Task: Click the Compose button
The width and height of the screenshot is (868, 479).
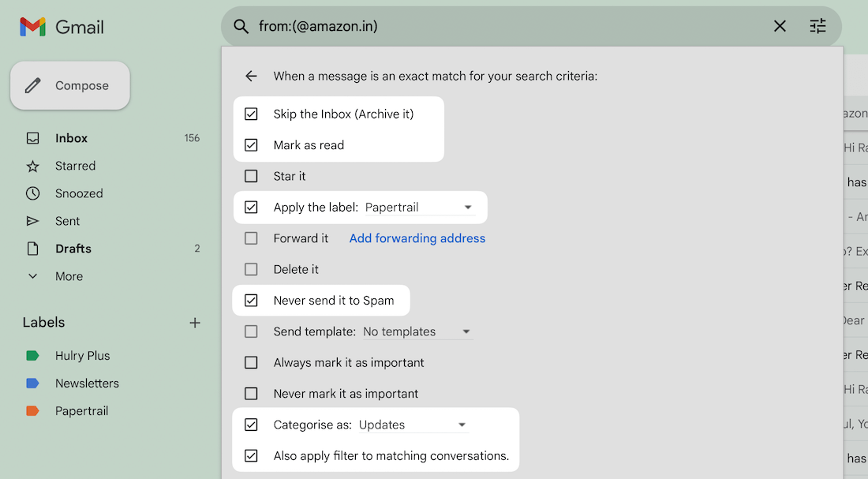Action: [70, 86]
